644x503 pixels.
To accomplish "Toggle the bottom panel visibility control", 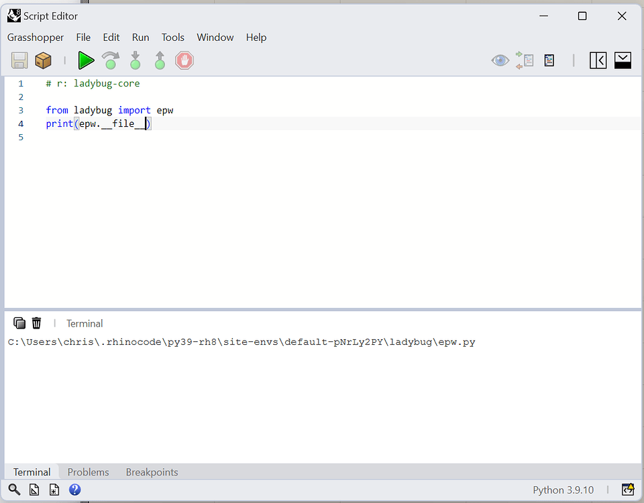I will [x=623, y=60].
